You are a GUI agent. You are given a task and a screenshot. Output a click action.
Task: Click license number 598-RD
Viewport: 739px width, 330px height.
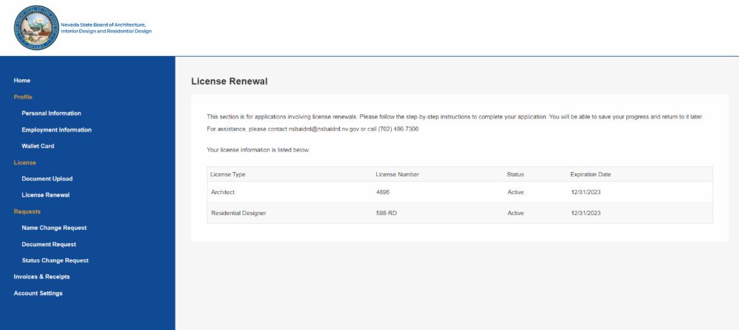(386, 213)
